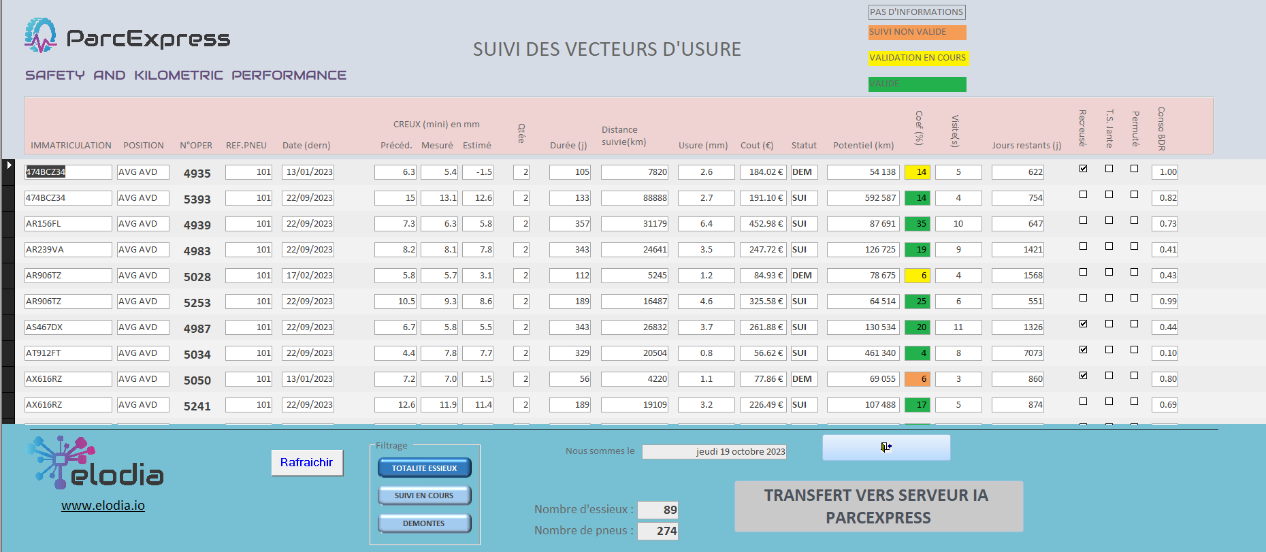Image resolution: width=1266 pixels, height=552 pixels.
Task: Open the www.elodia.io link
Action: click(103, 506)
